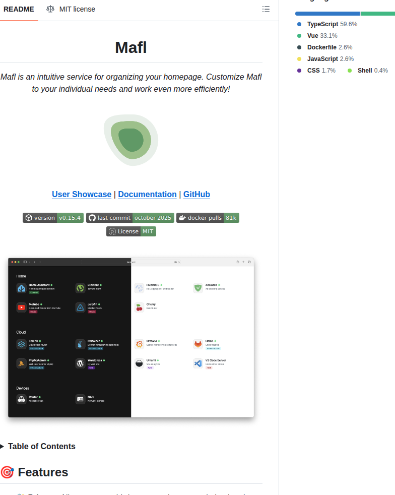The height and width of the screenshot is (495, 395).
Task: Click the JavaScript 2.6% language entry
Action: click(325, 58)
